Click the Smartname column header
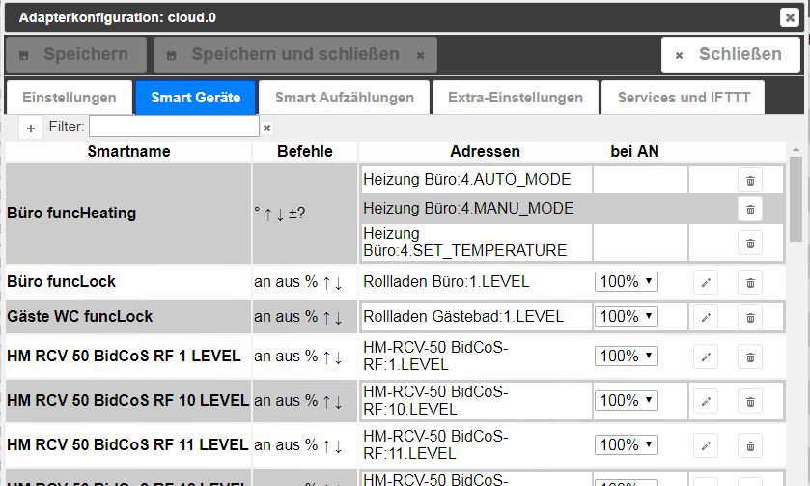Viewport: 810px width, 486px height. [128, 152]
